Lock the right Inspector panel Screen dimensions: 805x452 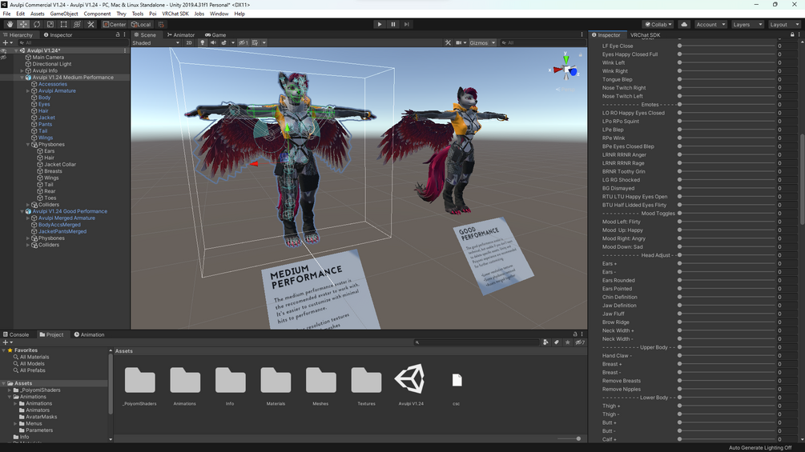[x=792, y=34]
